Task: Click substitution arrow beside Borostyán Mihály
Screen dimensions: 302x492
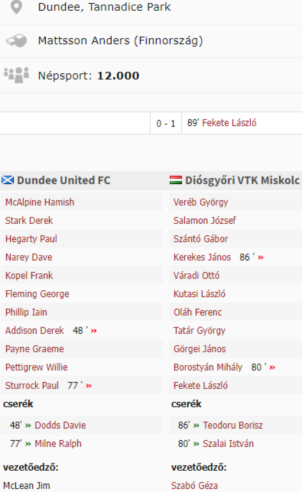Action: [x=272, y=367]
